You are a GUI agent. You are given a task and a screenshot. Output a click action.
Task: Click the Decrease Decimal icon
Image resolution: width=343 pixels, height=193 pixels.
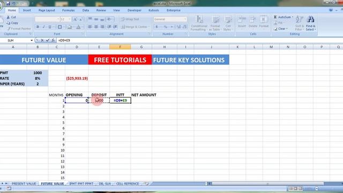point(184,27)
